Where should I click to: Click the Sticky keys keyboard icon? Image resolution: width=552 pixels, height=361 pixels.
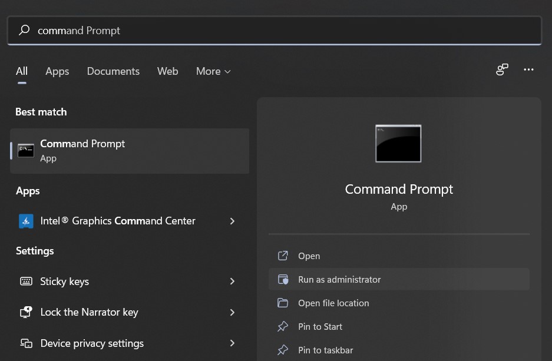(26, 281)
